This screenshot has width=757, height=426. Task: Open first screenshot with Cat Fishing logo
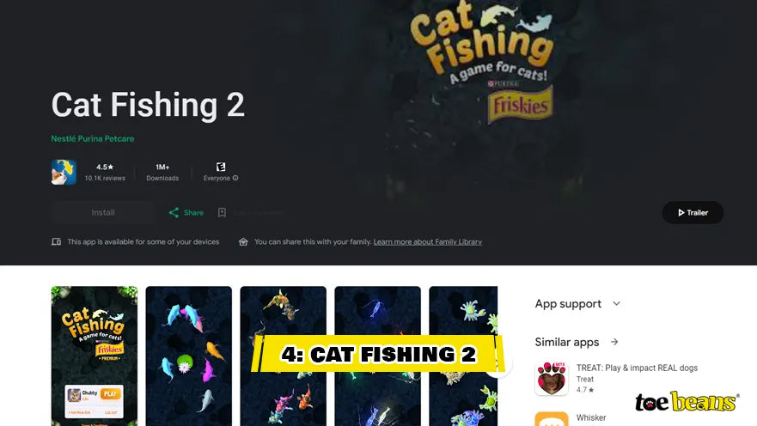(95, 356)
